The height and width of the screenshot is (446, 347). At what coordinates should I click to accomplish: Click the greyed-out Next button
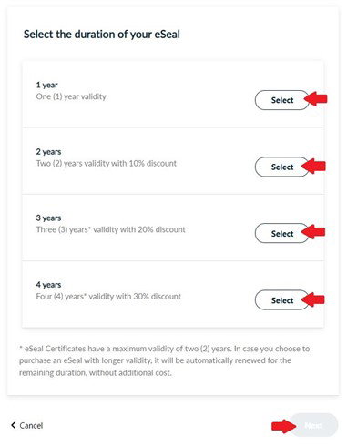pyautogui.click(x=314, y=425)
